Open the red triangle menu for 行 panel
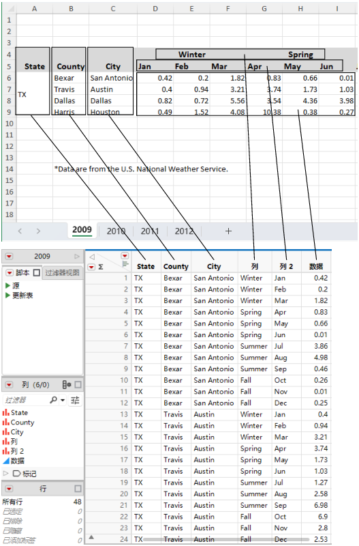Viewport: 359px width, 546px height. point(9,489)
